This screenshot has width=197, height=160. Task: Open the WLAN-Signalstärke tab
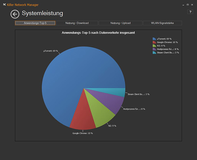162,23
